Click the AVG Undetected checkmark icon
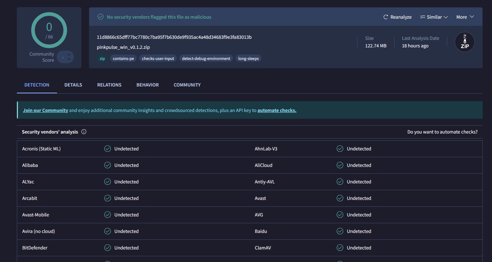The height and width of the screenshot is (262, 492). (340, 215)
